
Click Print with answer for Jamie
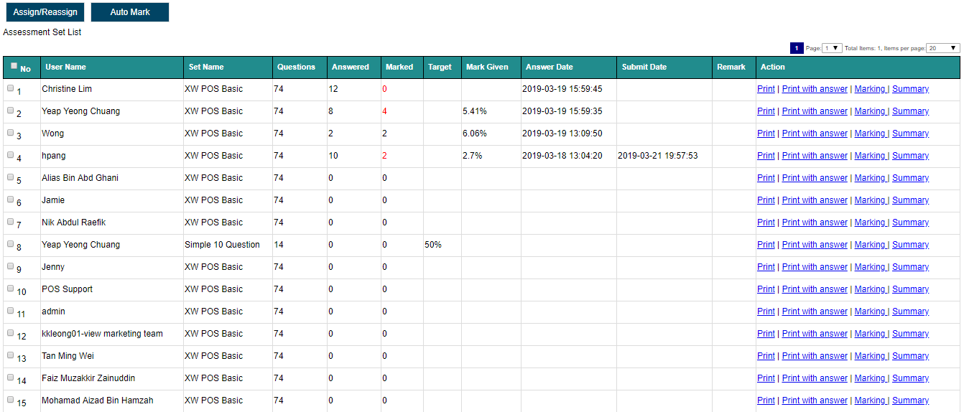tap(815, 200)
